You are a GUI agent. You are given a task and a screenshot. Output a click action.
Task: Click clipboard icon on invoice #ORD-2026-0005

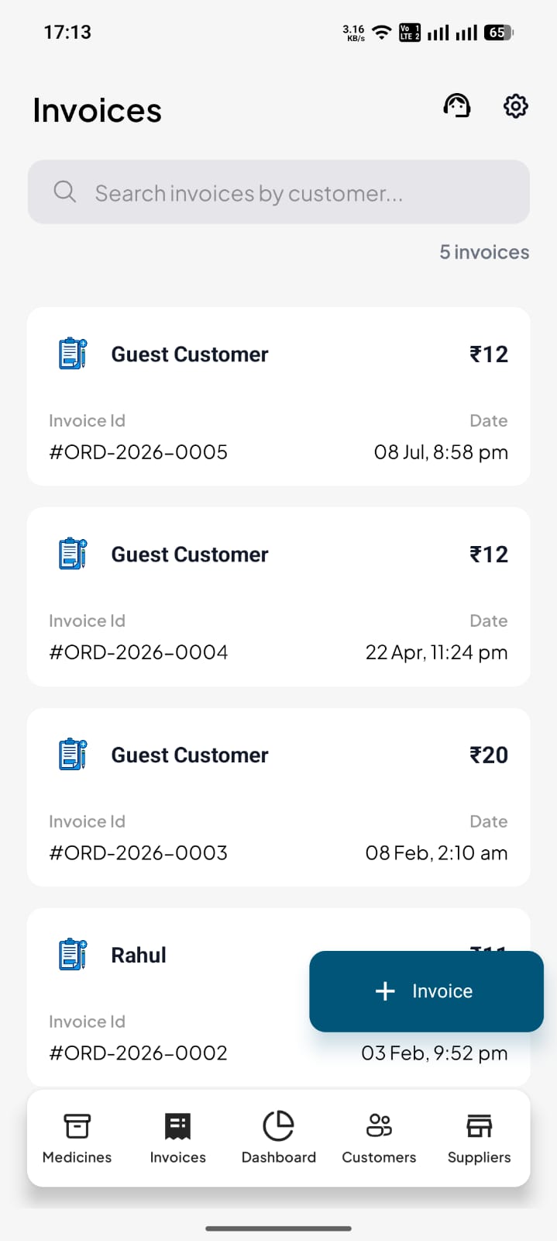pyautogui.click(x=73, y=354)
